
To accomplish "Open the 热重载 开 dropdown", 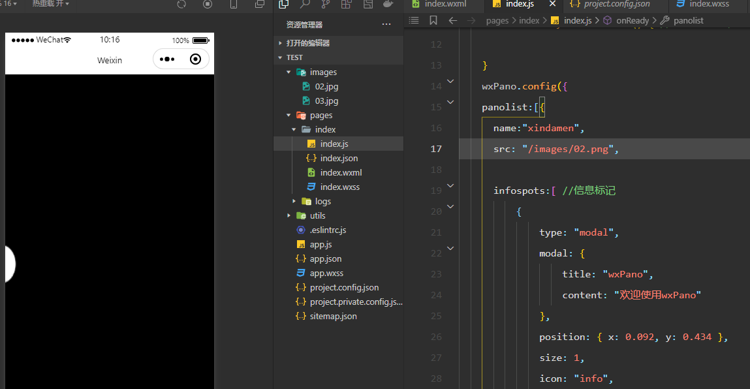I will tap(51, 4).
